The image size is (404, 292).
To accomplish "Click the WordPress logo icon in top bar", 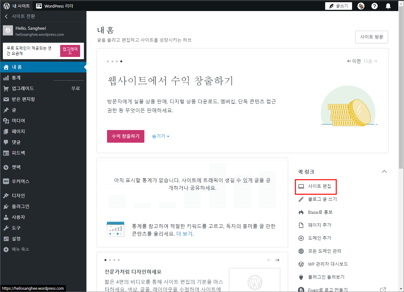I will [x=7, y=6].
